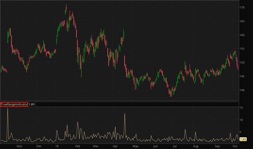Click the Jun label on time axis
Screen dimensions: 253x149
tap(155, 146)
